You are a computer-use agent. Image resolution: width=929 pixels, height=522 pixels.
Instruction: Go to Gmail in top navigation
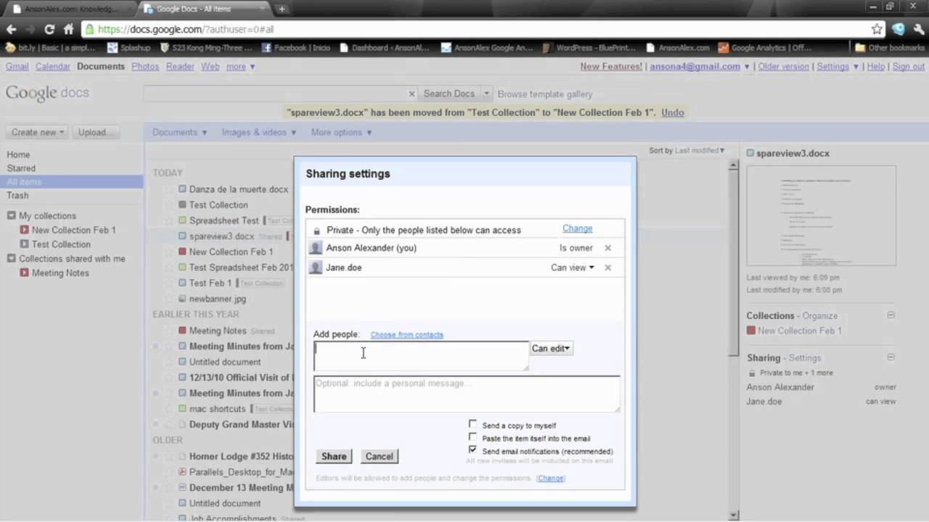pyautogui.click(x=17, y=66)
